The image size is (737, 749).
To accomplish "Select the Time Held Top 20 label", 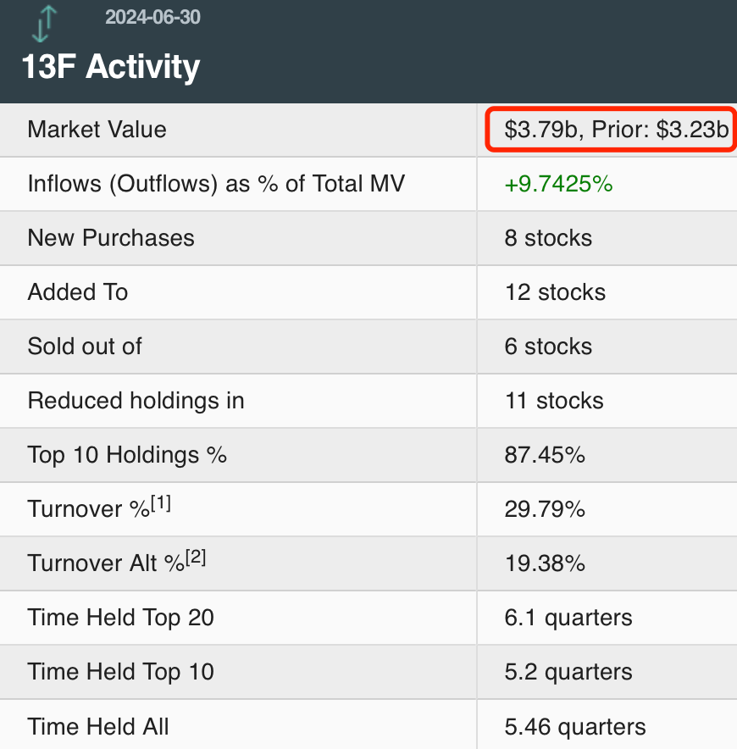I will (120, 618).
